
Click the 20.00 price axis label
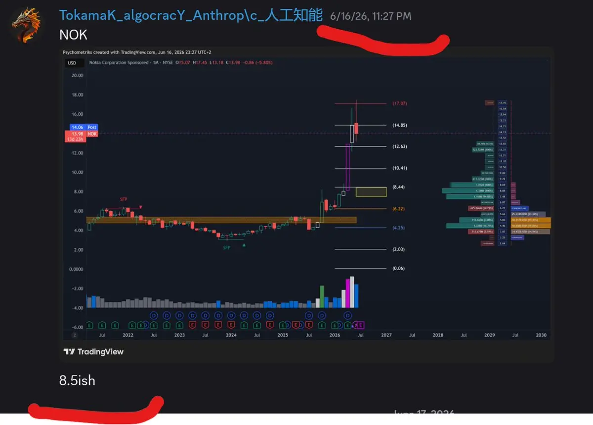(x=77, y=76)
